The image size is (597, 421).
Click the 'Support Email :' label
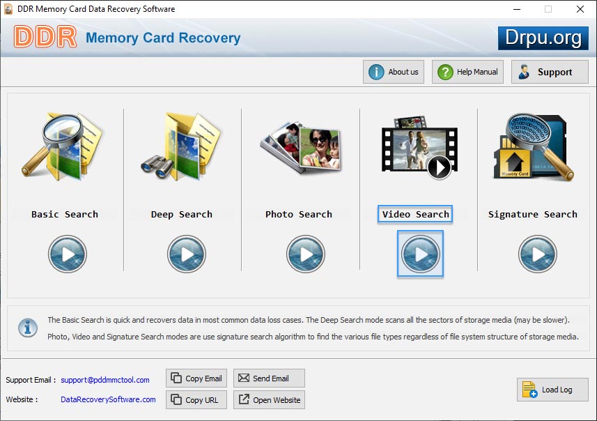coord(31,380)
